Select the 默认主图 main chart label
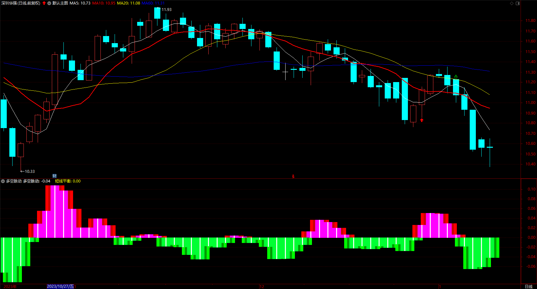The height and width of the screenshot is (289, 537). coord(60,3)
